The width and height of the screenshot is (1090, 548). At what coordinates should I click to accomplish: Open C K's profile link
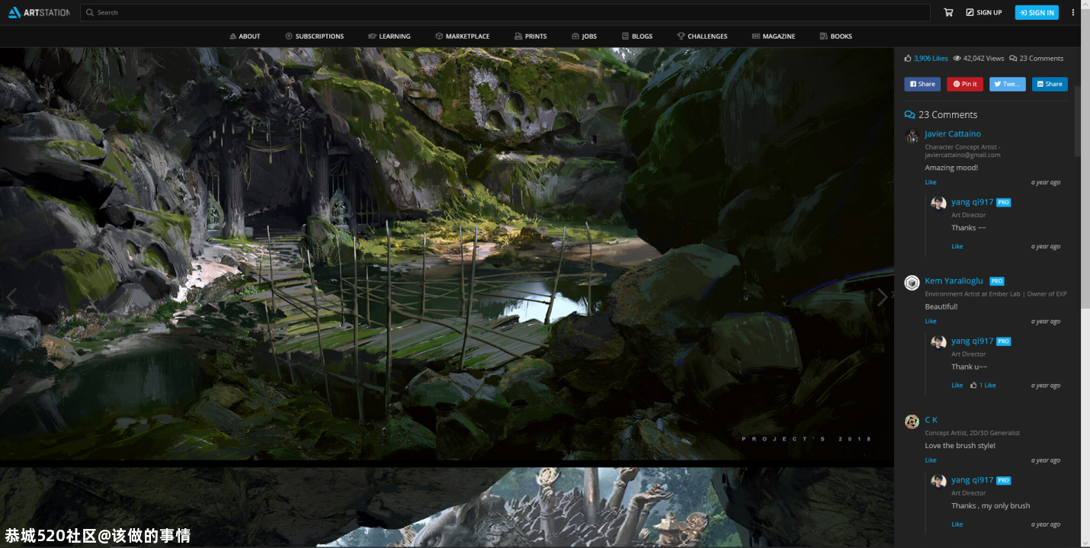(931, 420)
